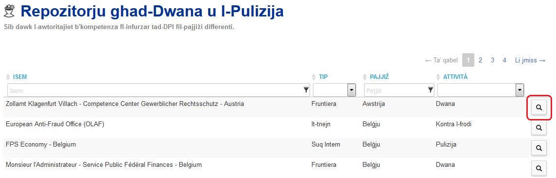Image resolution: width=556 pixels, height=178 pixels.
Task: View details of Monsieur l'Administrateur Belgium row
Action: click(539, 168)
